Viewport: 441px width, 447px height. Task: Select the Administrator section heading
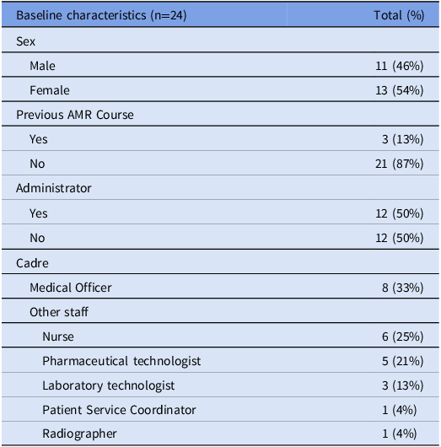point(54,188)
